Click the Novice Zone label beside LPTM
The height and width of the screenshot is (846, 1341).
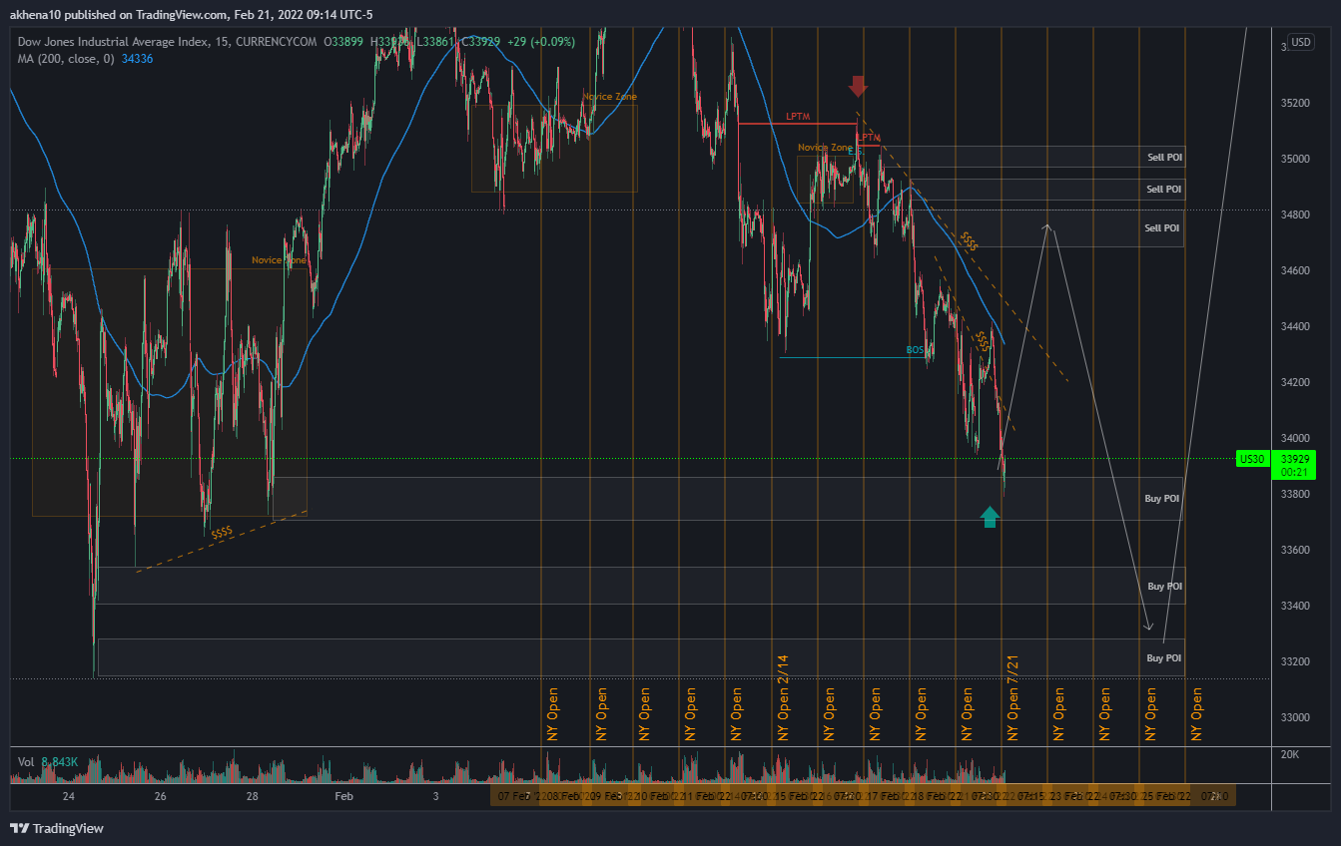tap(826, 148)
